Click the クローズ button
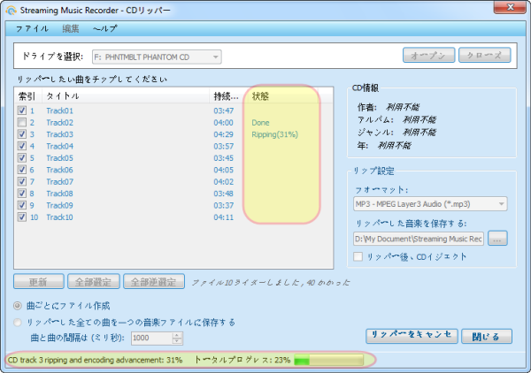 pyautogui.click(x=484, y=55)
